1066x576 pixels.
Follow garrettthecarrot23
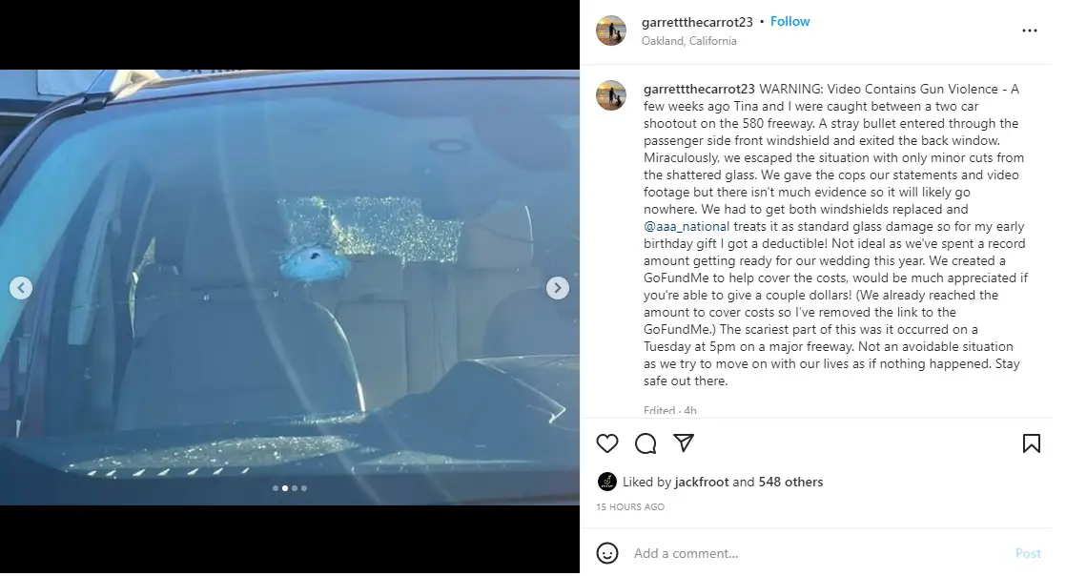pos(790,21)
